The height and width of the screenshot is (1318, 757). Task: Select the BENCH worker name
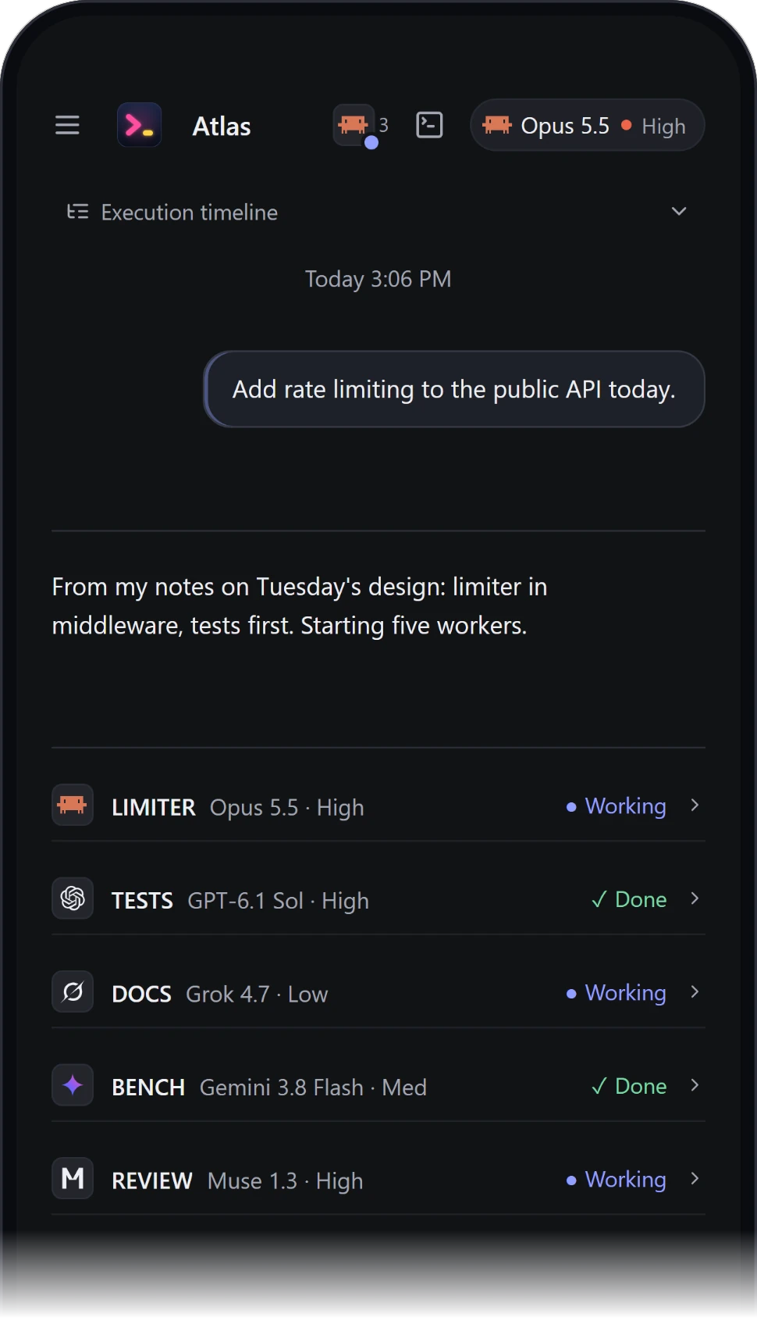click(148, 1088)
